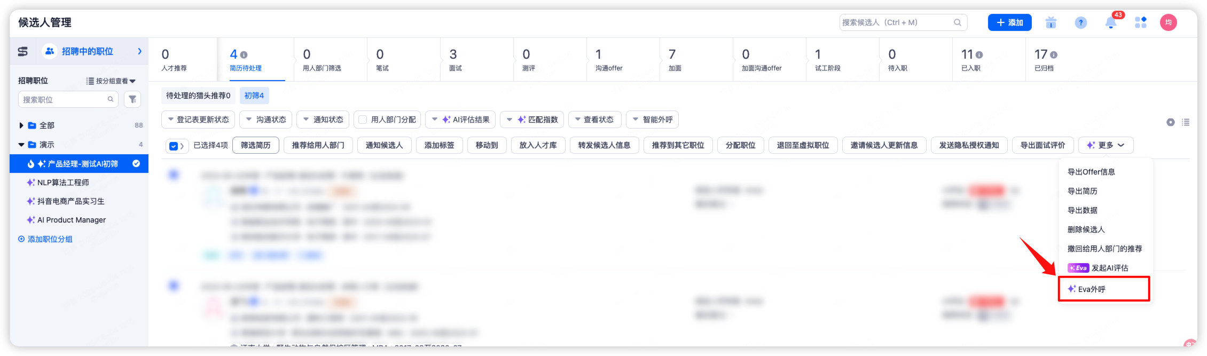Image resolution: width=1207 pixels, height=356 pixels.
Task: Uncheck the first candidate's checkbox
Action: 174,175
